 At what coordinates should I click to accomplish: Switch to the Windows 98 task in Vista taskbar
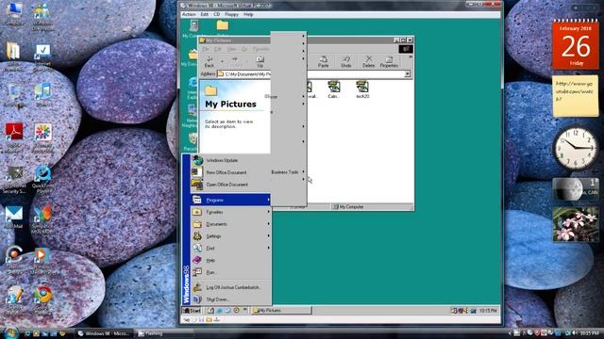(104, 333)
